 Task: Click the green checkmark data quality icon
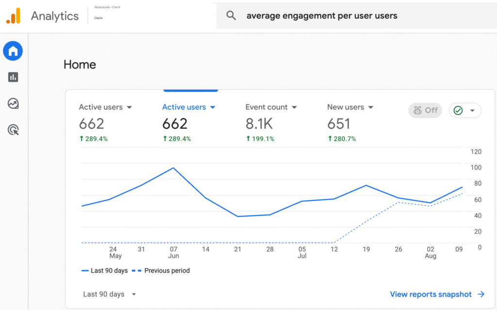point(458,110)
